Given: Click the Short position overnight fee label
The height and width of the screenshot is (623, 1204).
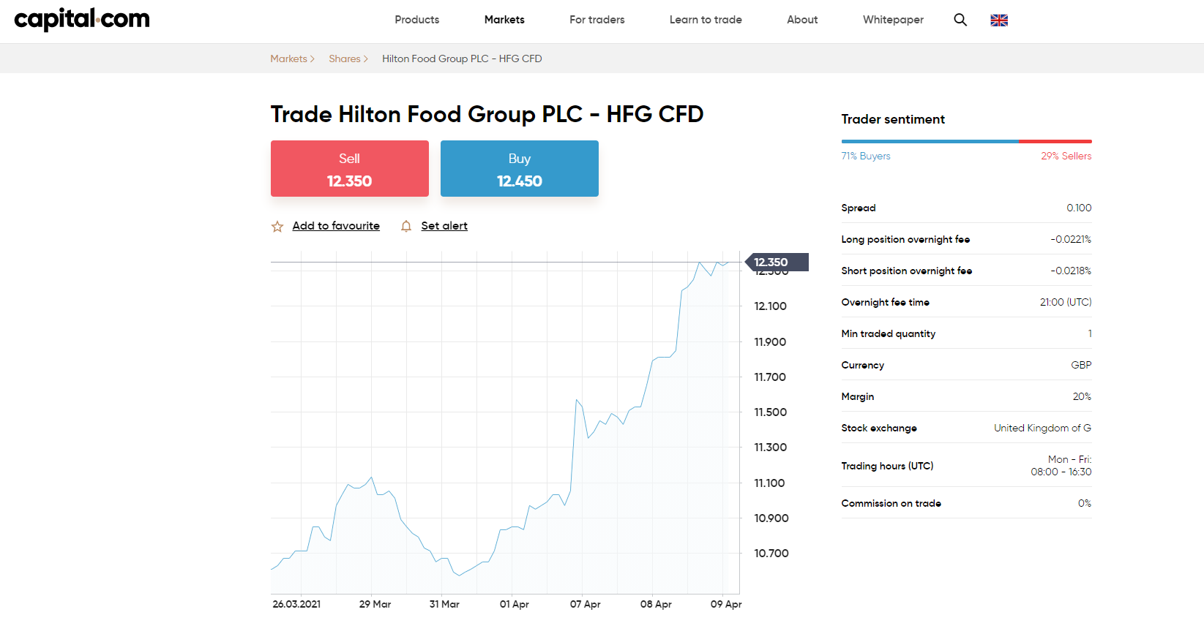Looking at the screenshot, I should [x=907, y=271].
